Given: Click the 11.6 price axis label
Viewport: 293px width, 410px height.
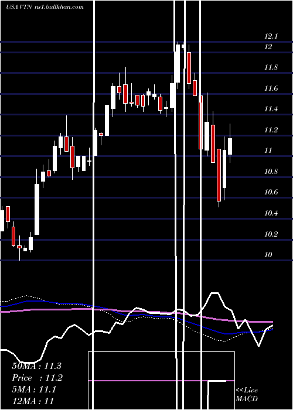Looking at the screenshot, I should point(271,88).
